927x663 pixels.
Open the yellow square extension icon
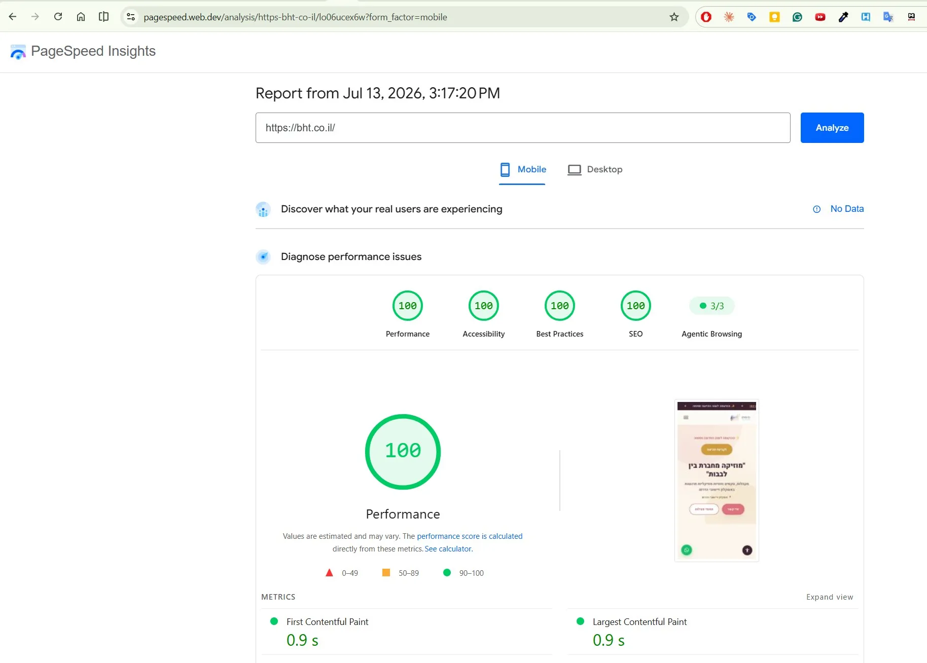(774, 17)
